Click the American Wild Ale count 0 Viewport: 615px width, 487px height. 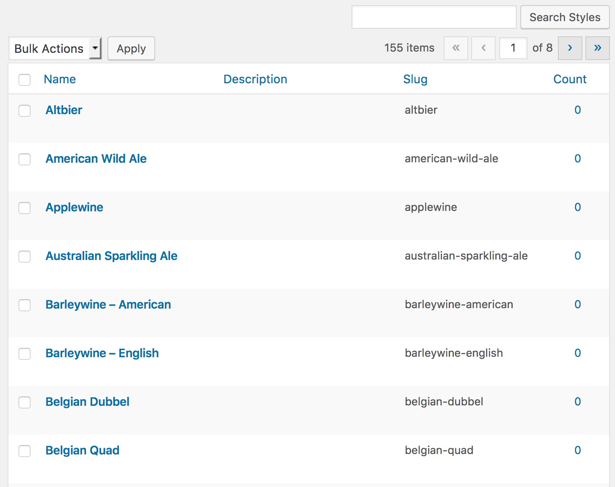577,159
